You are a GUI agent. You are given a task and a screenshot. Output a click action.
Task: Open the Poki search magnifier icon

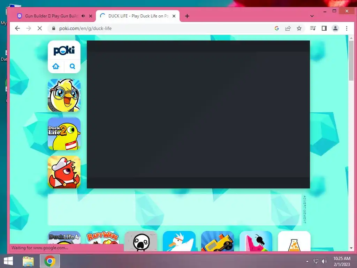pos(73,66)
